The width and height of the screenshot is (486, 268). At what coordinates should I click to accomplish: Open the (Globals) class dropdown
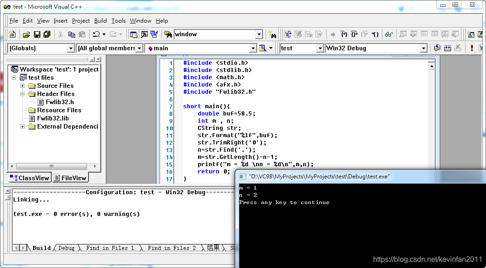71,48
